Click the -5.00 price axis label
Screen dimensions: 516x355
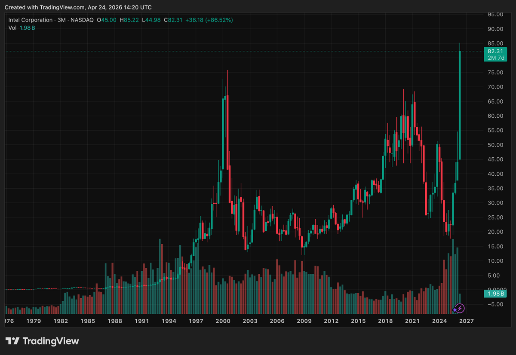[495, 304]
